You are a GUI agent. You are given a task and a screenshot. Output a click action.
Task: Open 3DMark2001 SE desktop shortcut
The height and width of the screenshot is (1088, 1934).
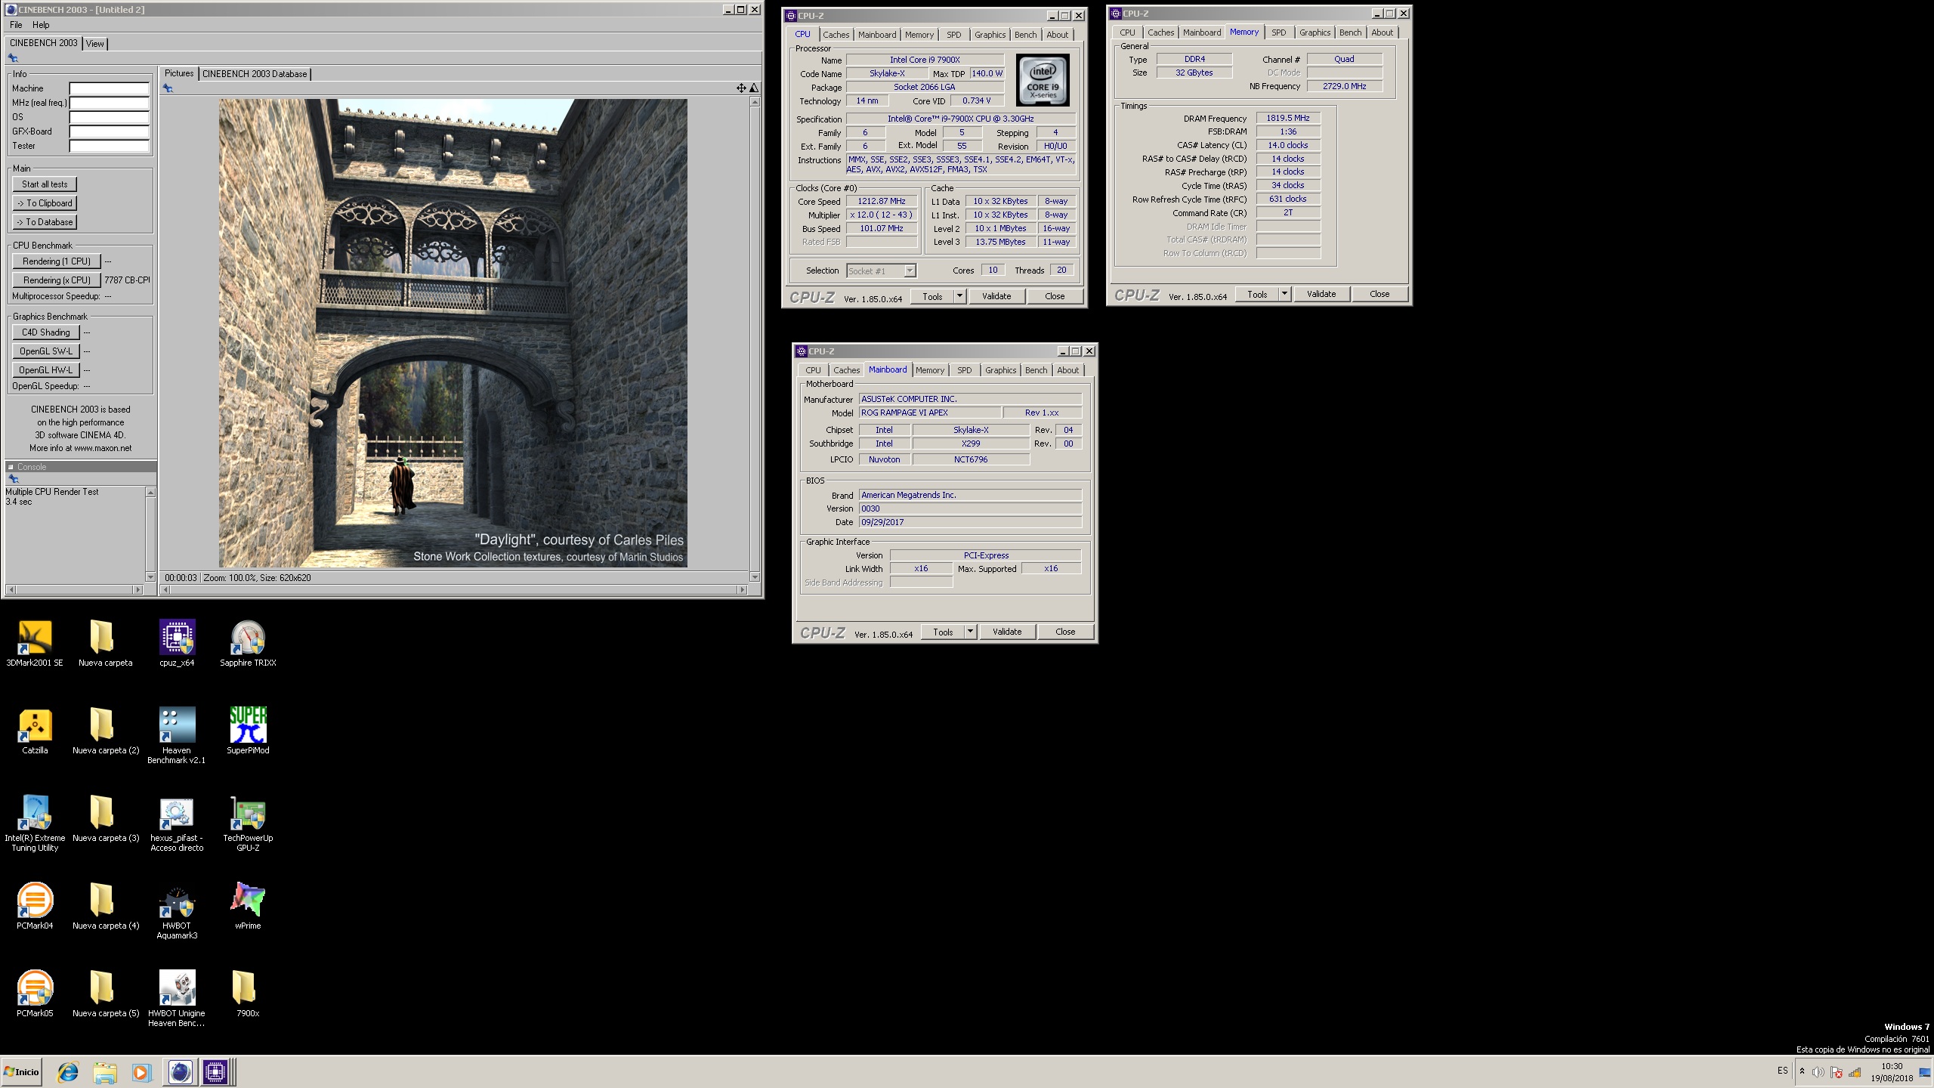pyautogui.click(x=35, y=643)
